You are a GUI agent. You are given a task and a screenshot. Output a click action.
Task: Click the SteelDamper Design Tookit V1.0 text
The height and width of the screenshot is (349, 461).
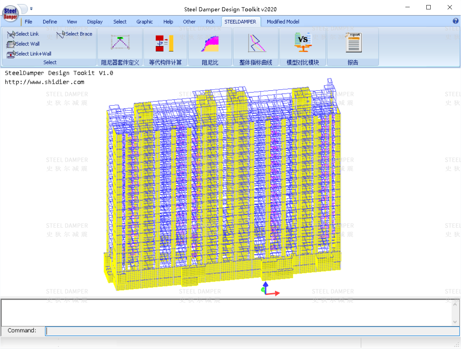coord(59,73)
